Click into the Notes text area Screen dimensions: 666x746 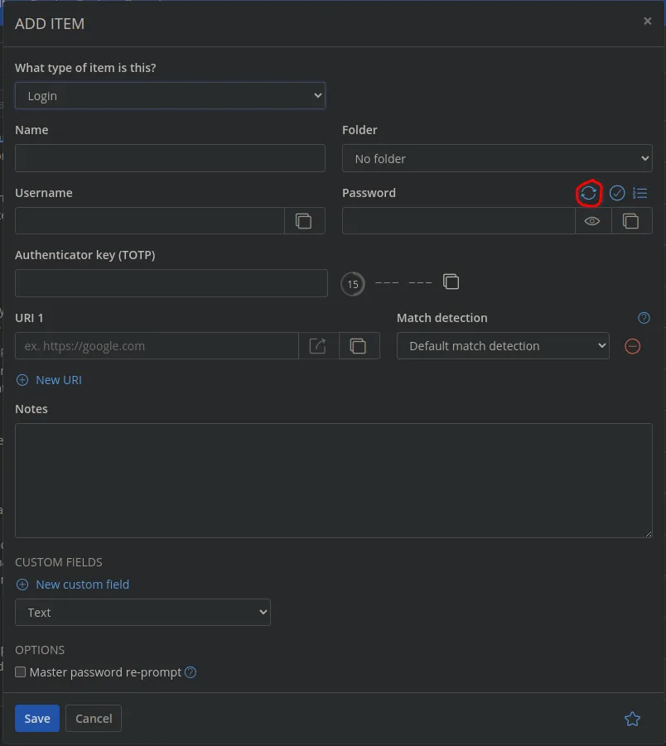pos(333,480)
